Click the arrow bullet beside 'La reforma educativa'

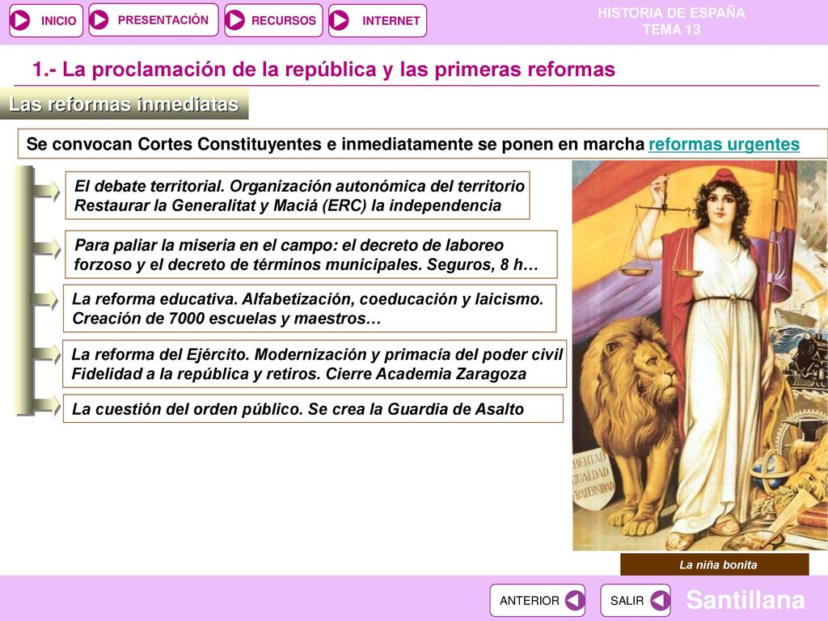pyautogui.click(x=45, y=300)
